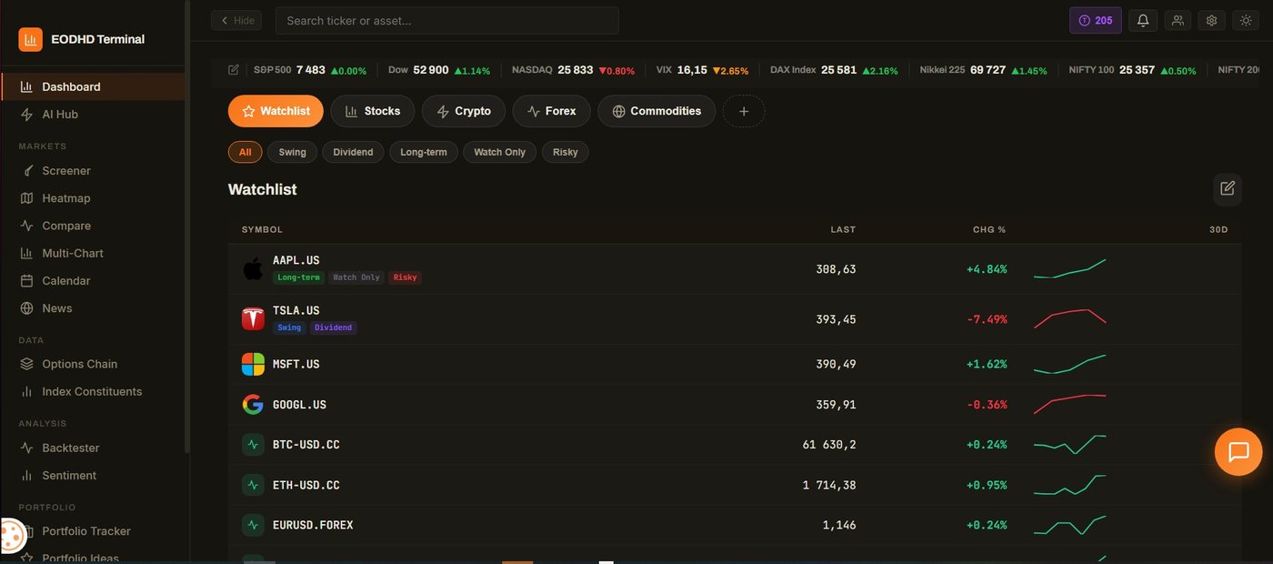Image resolution: width=1273 pixels, height=564 pixels.
Task: Switch to the Commodities tab
Action: 657,111
